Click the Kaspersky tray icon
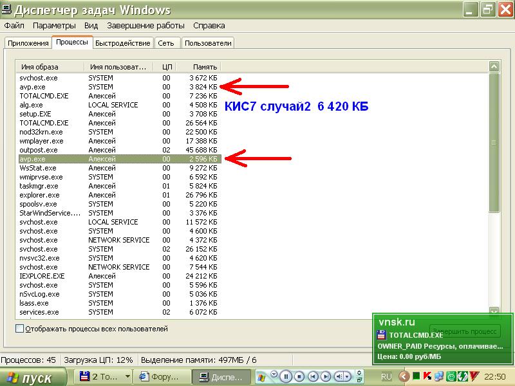 (x=426, y=376)
